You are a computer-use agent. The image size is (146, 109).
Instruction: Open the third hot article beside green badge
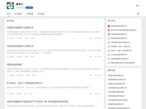[119, 34]
